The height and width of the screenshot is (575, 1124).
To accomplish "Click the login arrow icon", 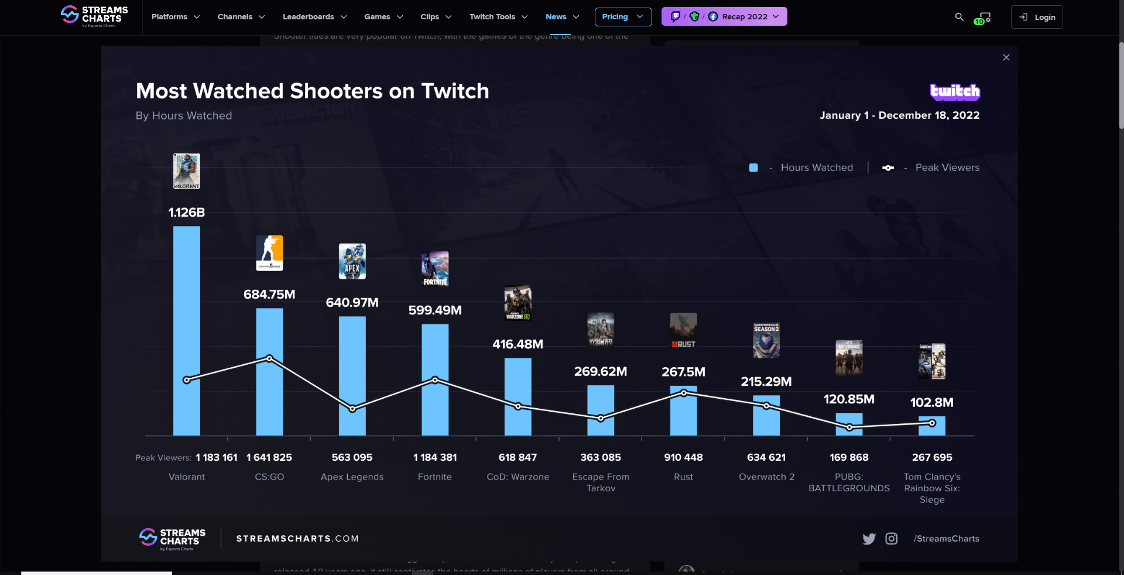I will [1023, 17].
